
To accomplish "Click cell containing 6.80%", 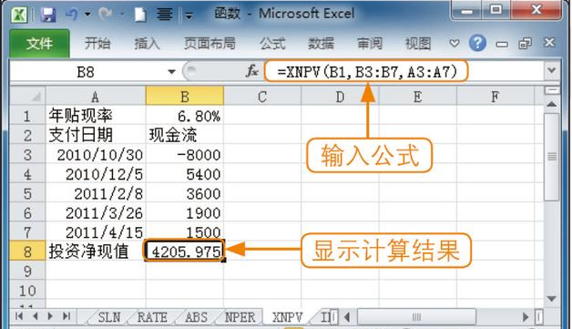I will pos(185,116).
